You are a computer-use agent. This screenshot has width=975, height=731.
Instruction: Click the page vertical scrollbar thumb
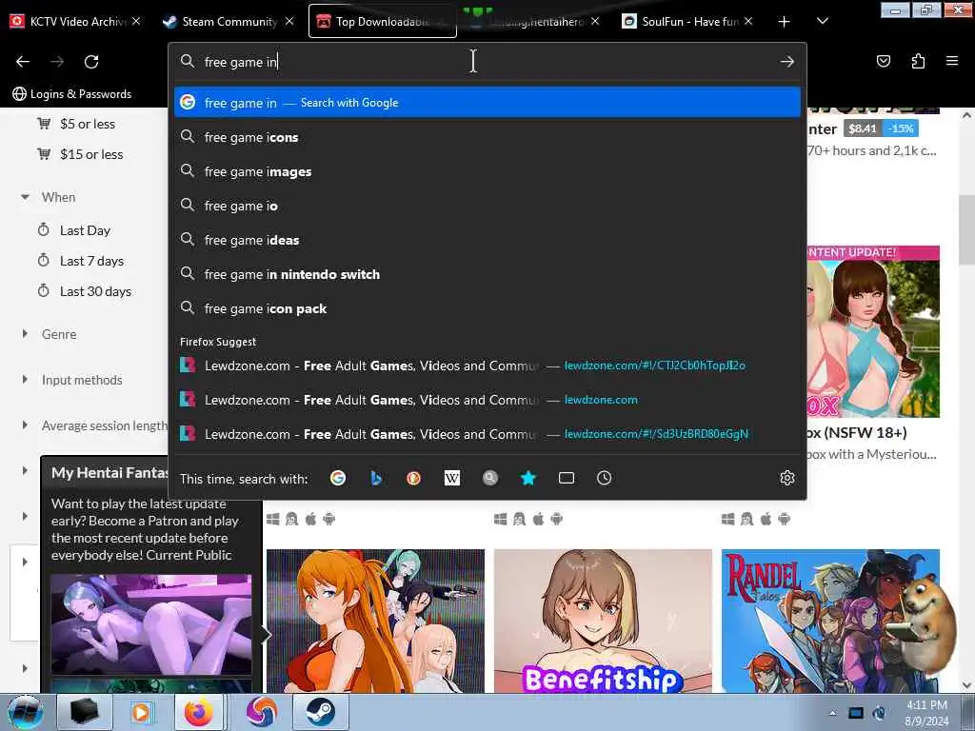pos(965,228)
